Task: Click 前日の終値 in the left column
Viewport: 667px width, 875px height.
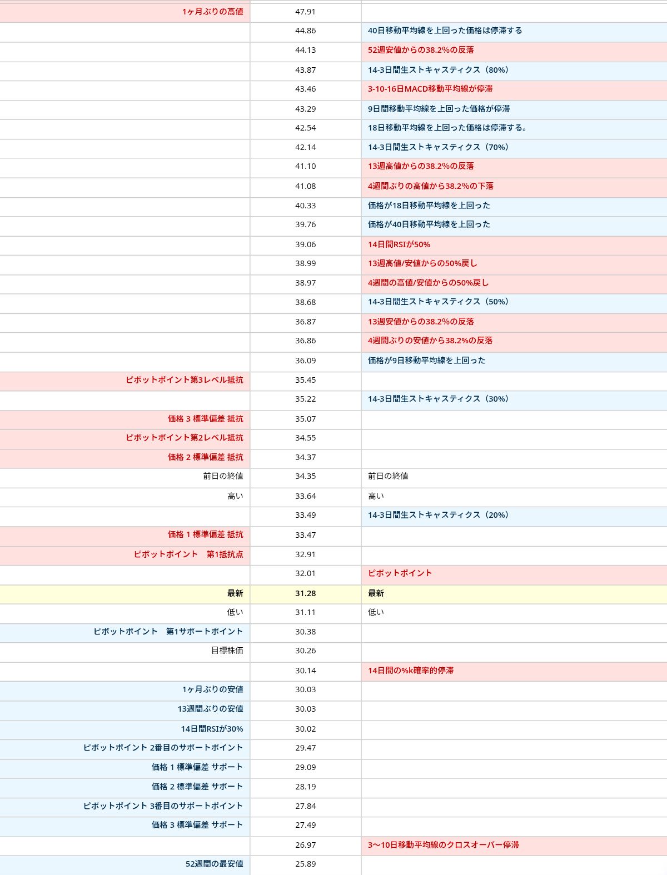Action: pyautogui.click(x=223, y=476)
